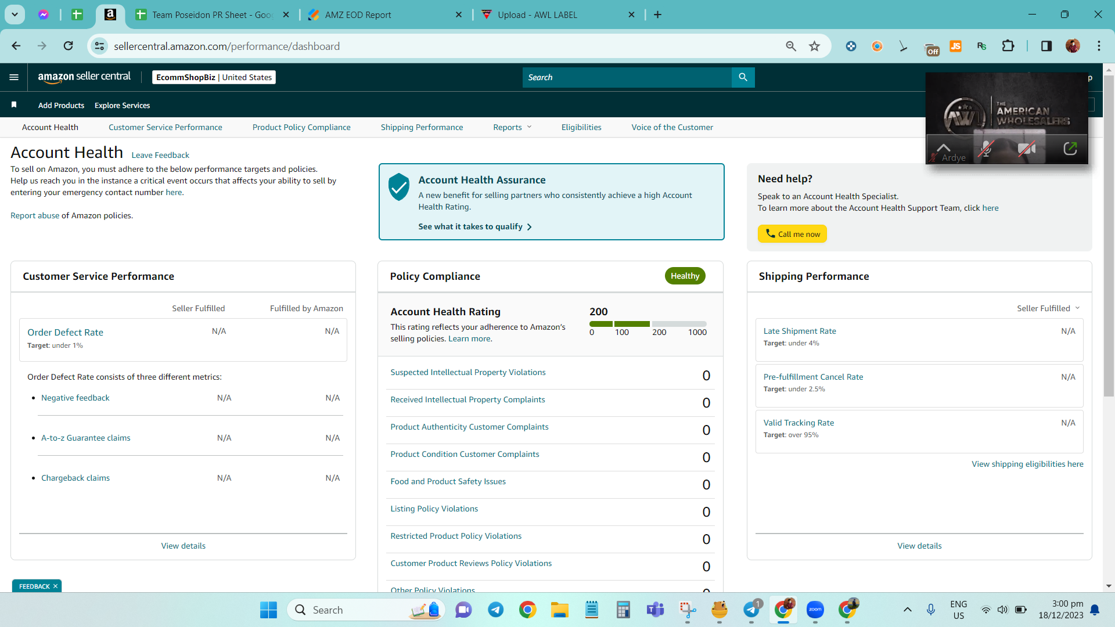Switch to Team Poseidon PR Sheet tab
1115x627 pixels.
(x=213, y=15)
